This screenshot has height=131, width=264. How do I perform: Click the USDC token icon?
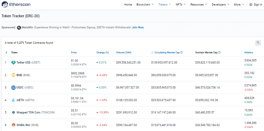pyautogui.click(x=13, y=88)
